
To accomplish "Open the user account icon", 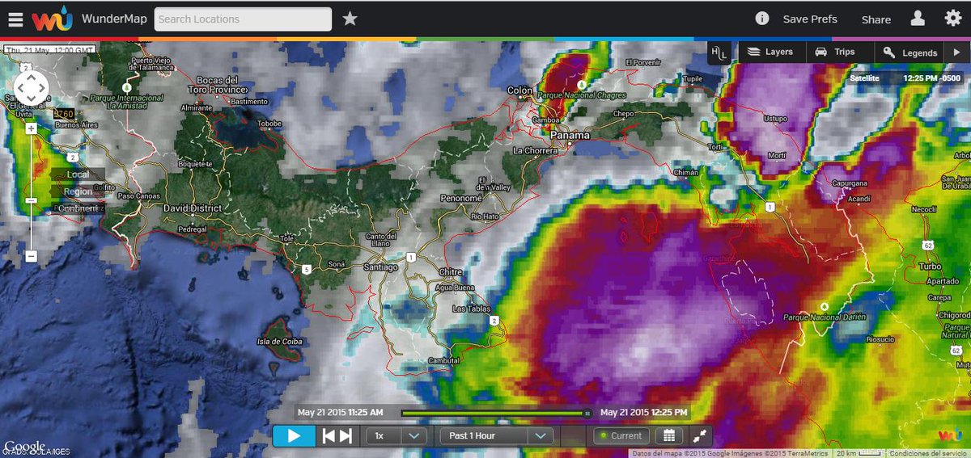I will pos(918,18).
